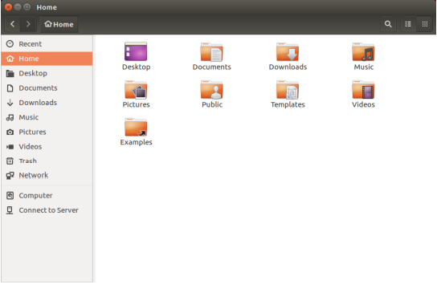The image size is (437, 297).
Task: Go back with the left arrow button
Action: click(x=12, y=24)
